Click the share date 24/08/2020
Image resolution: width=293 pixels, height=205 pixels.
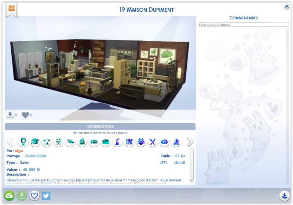point(35,156)
